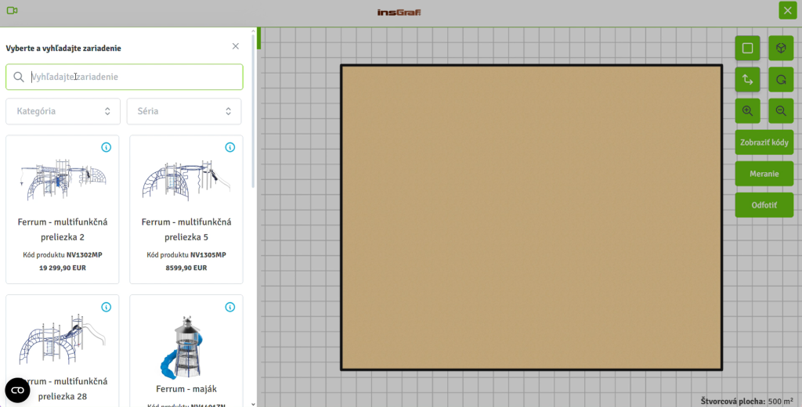Show info for multifunkčná preliezka 2
The image size is (802, 407).
[x=106, y=147]
